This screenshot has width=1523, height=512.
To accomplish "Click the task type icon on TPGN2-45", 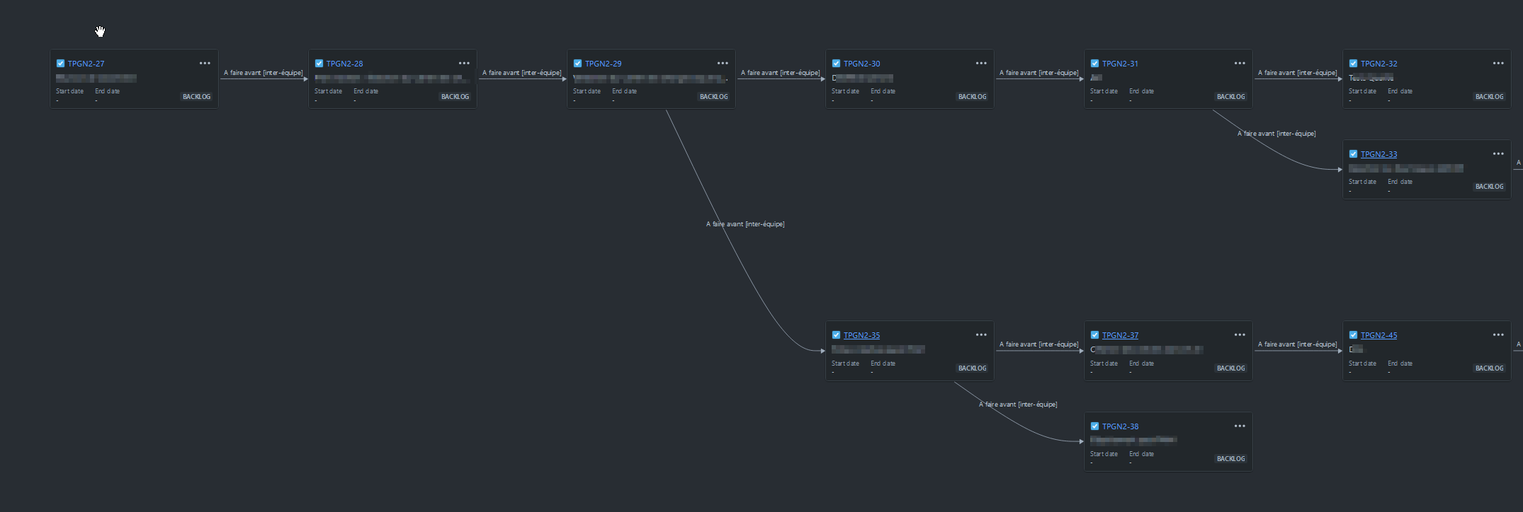I will pos(1353,335).
